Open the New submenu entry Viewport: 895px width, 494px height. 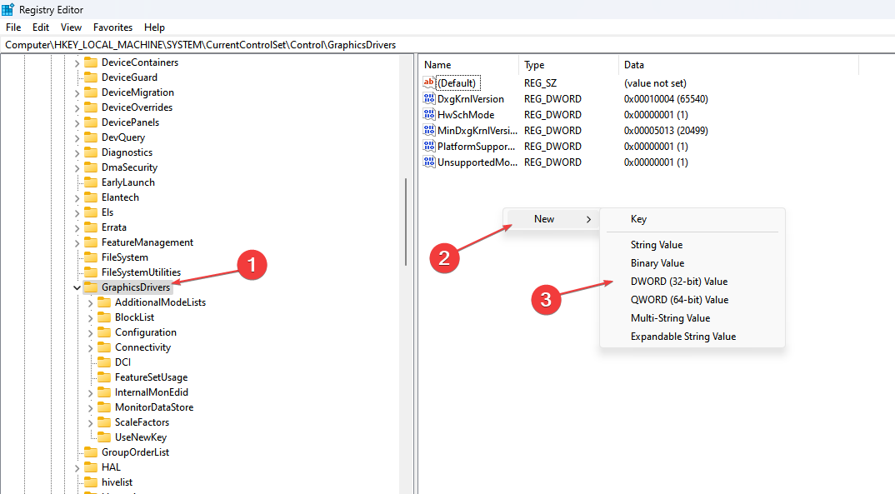[x=552, y=219]
